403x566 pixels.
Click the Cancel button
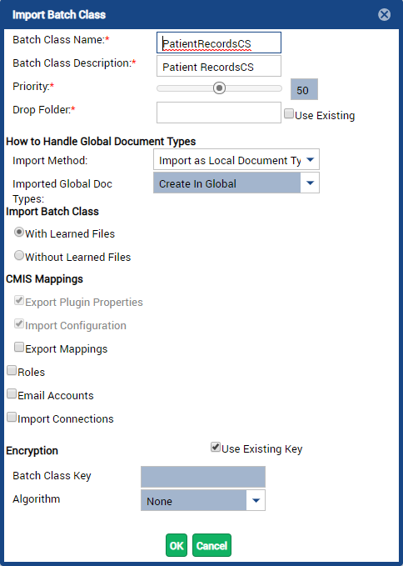(212, 545)
